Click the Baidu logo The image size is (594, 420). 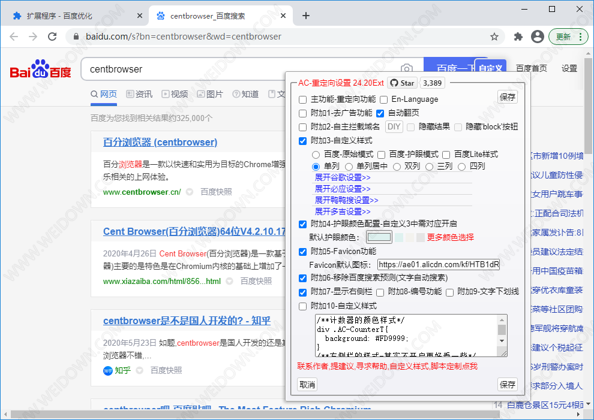(x=40, y=69)
